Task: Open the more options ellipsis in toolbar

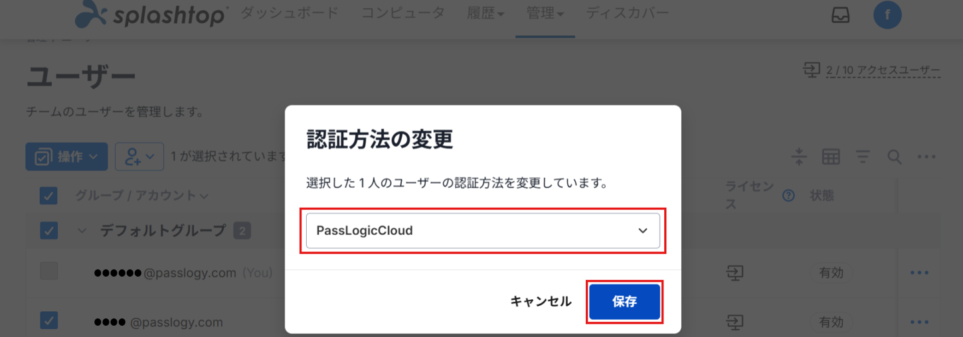Action: 926,157
